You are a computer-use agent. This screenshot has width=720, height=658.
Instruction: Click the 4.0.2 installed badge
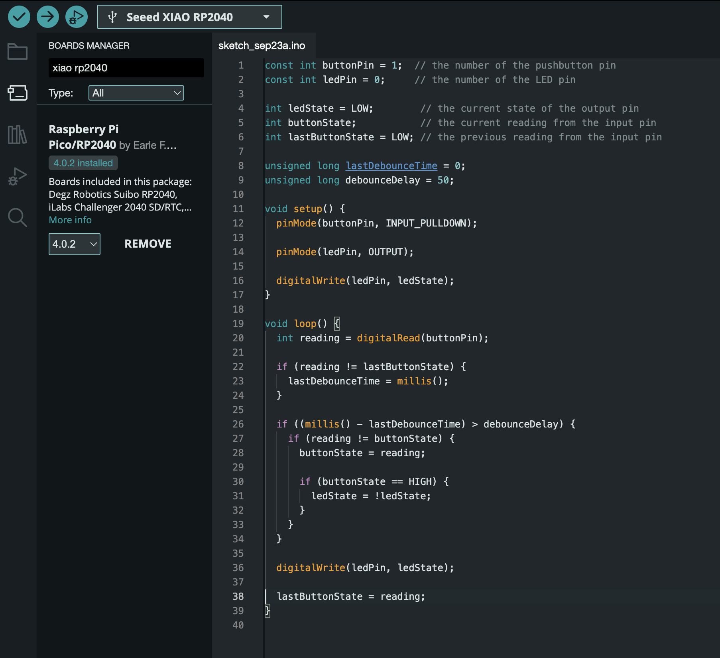point(83,163)
